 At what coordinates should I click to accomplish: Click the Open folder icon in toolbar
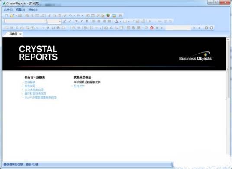tap(12, 16)
